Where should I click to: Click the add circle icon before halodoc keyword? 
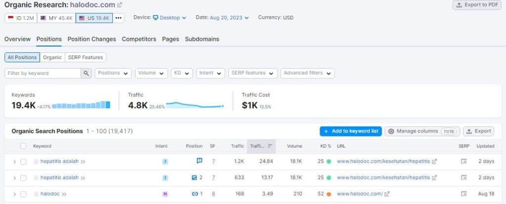[36, 194]
